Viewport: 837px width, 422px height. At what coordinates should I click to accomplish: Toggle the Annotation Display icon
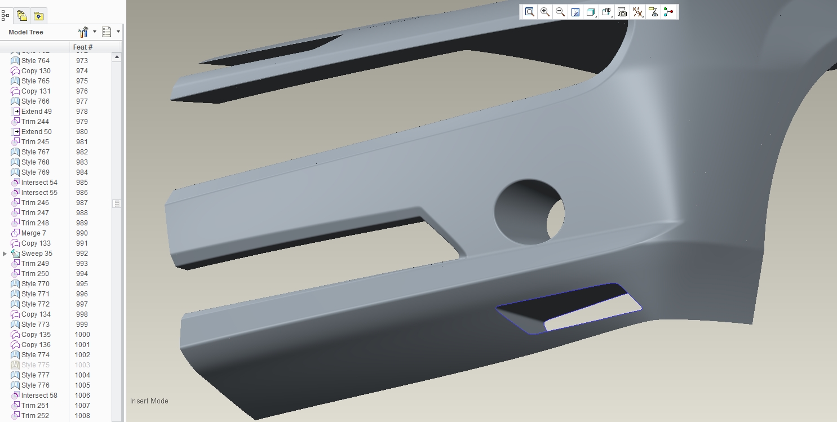(653, 12)
